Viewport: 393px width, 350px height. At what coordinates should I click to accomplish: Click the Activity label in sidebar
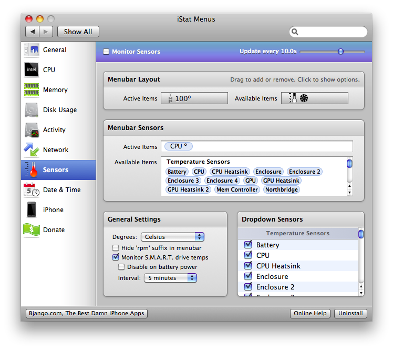(54, 130)
